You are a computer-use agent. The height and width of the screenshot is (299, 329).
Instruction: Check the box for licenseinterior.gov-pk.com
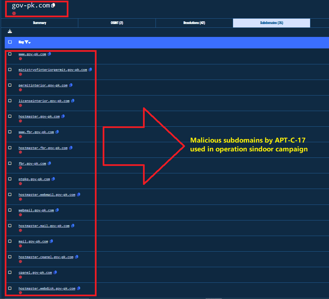pos(10,101)
